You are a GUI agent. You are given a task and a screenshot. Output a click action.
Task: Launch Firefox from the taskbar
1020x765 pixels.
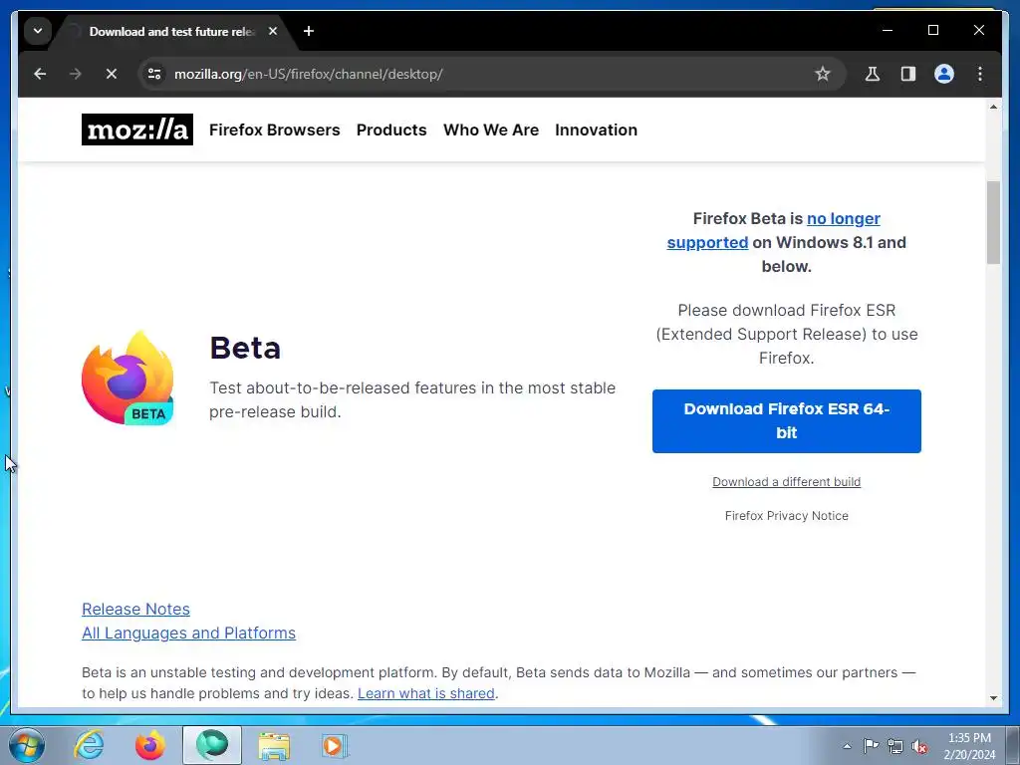coord(150,745)
